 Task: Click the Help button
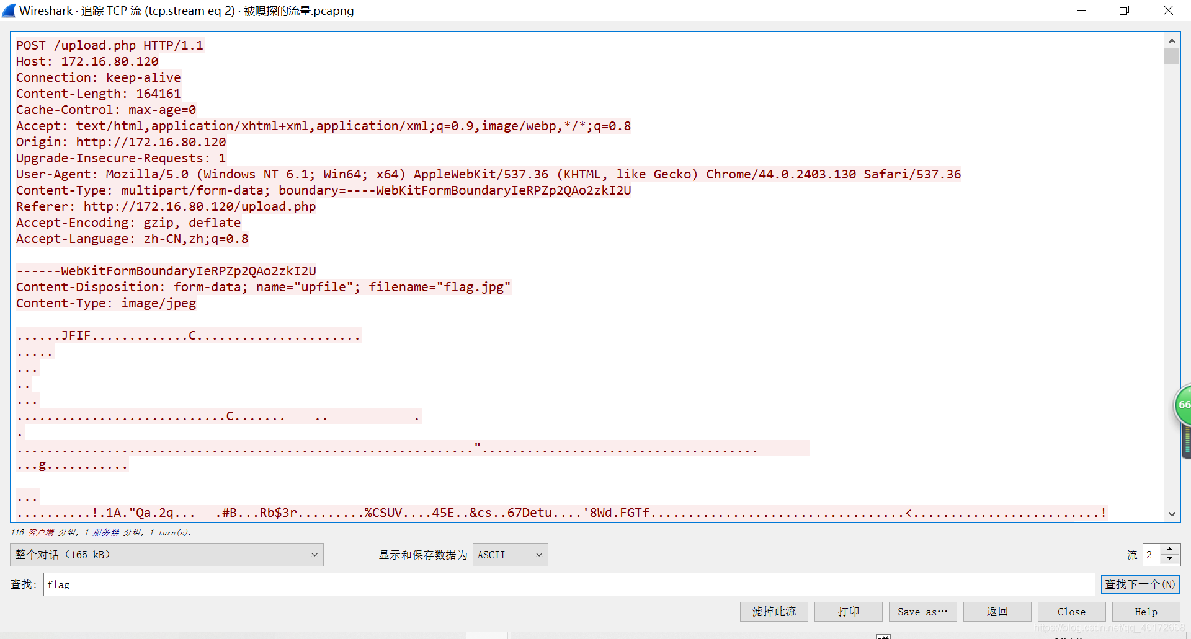pos(1146,612)
